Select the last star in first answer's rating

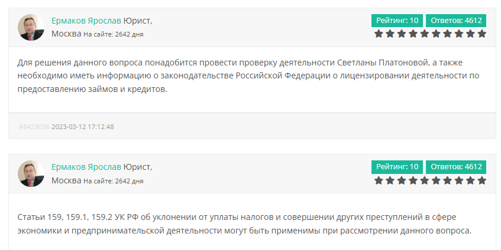pos(482,34)
